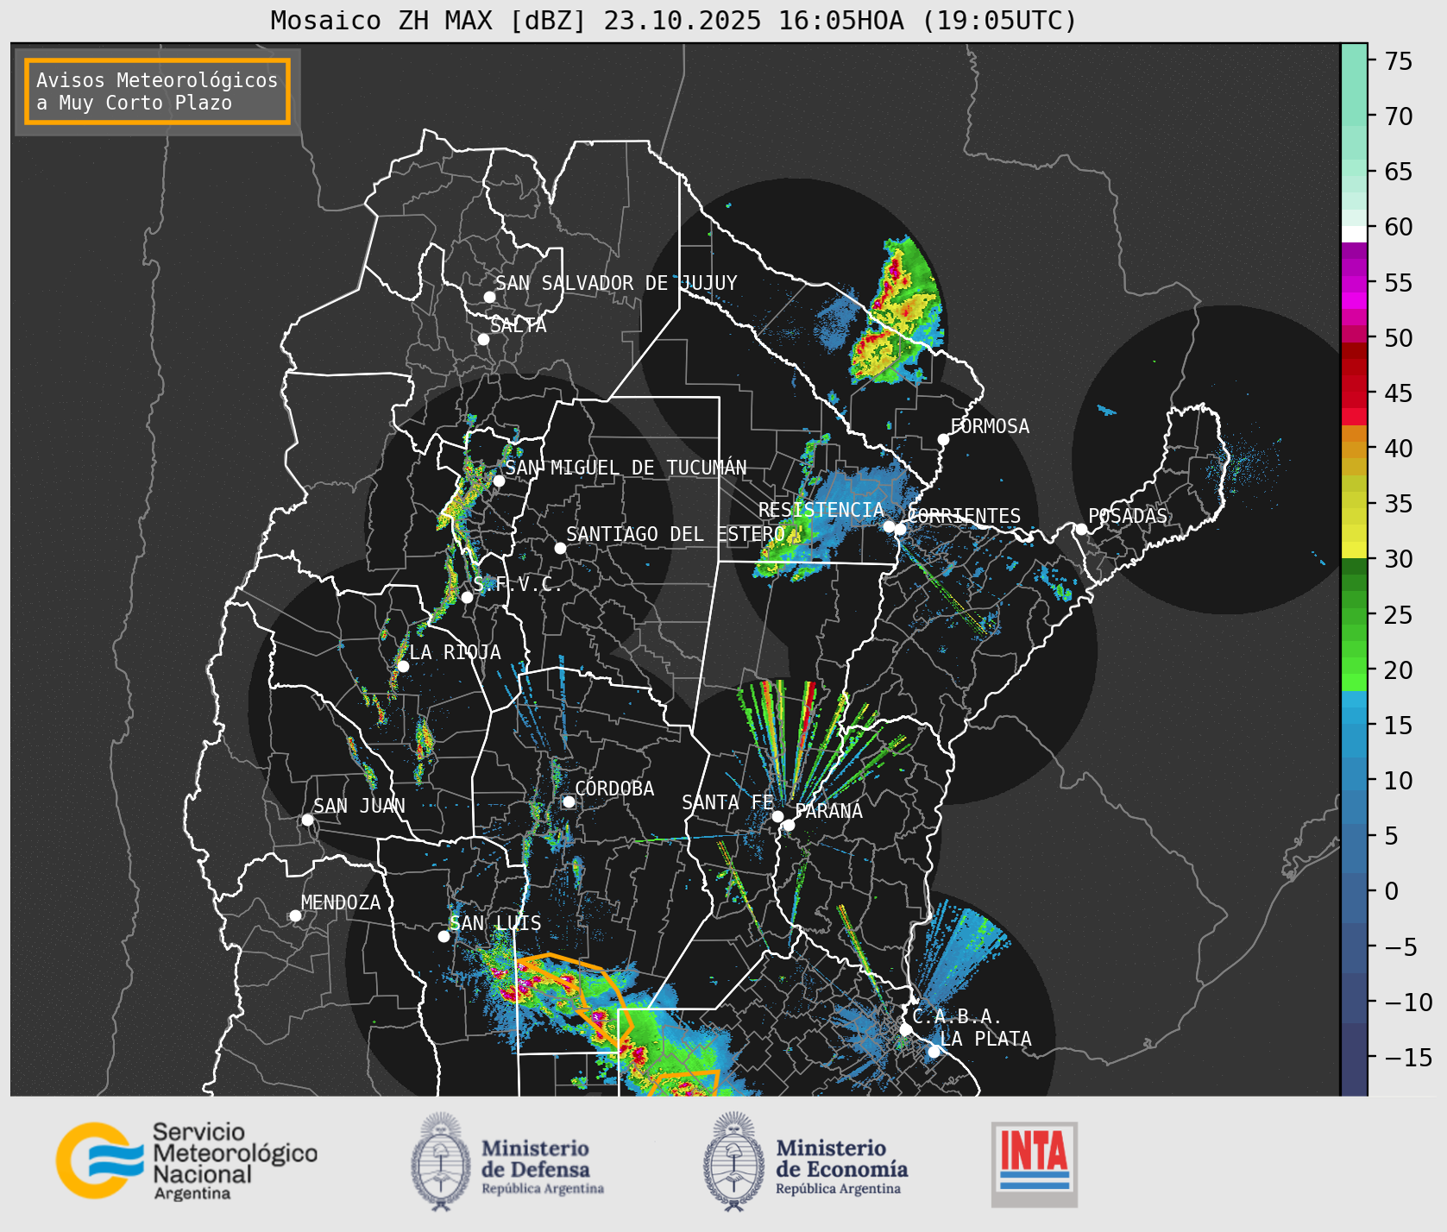Click the colorbar tick label 30
1447x1232 pixels.
(1399, 559)
